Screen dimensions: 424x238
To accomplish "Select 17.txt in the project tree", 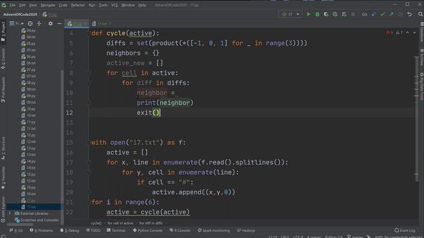I will pyautogui.click(x=31, y=207).
